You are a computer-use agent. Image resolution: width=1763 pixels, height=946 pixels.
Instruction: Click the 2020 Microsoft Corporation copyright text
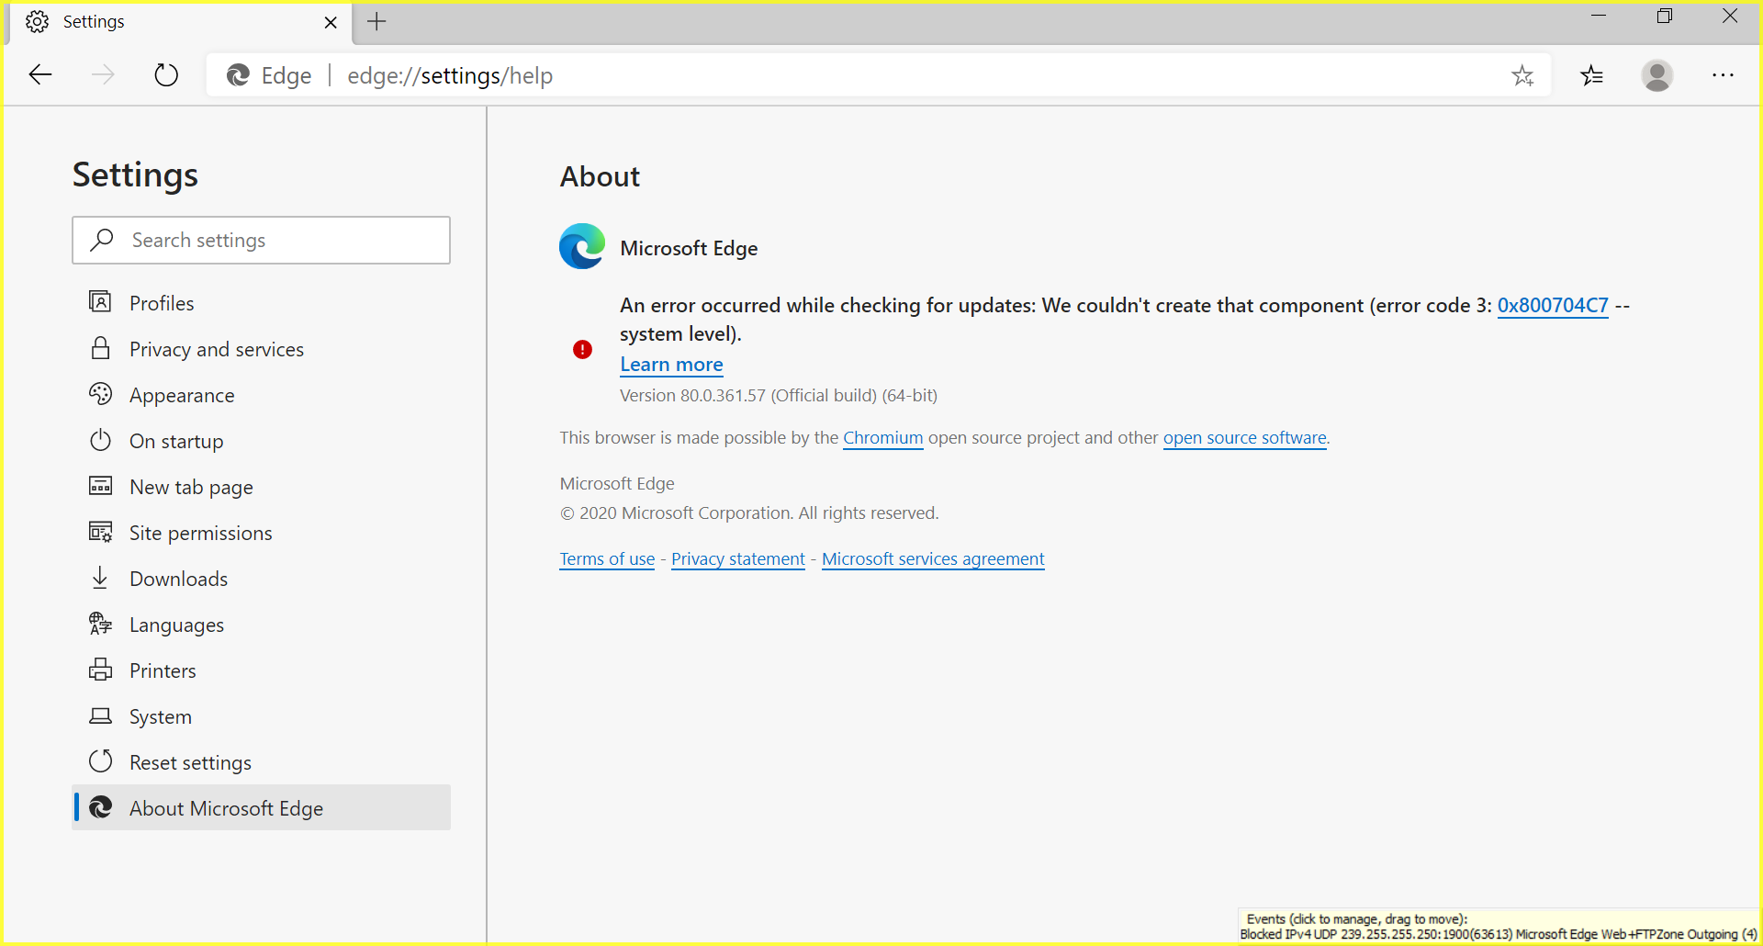click(x=749, y=512)
